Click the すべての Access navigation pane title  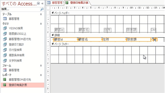[x=19, y=4]
